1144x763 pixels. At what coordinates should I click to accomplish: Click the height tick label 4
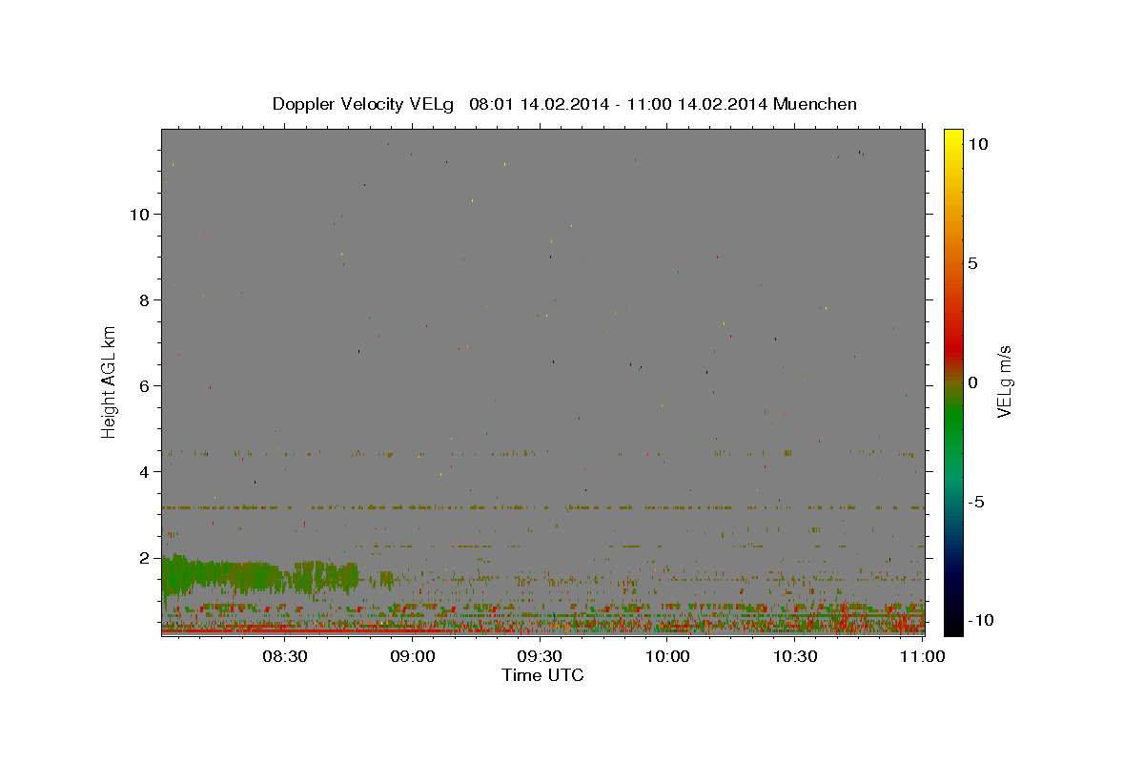(x=145, y=471)
